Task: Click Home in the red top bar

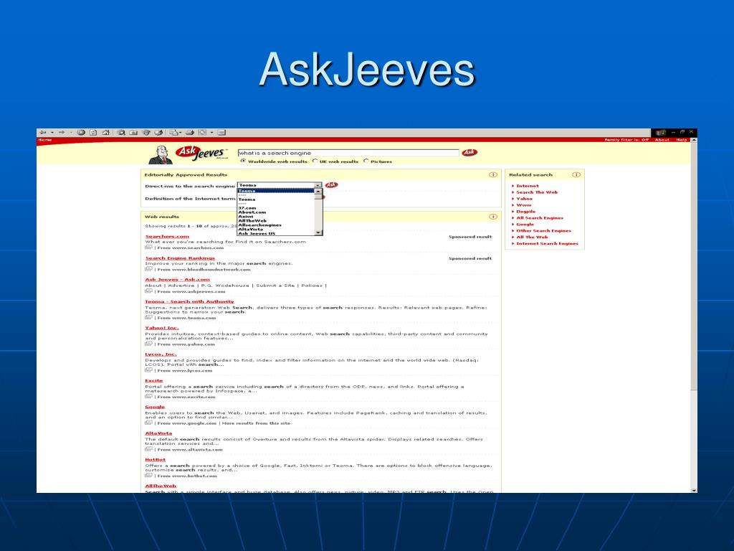Action: 45,140
